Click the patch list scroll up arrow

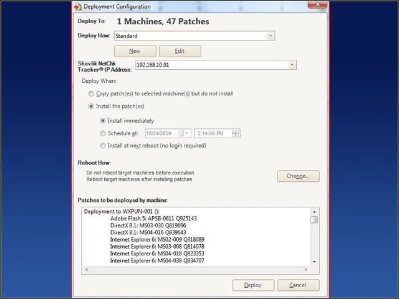314,212
